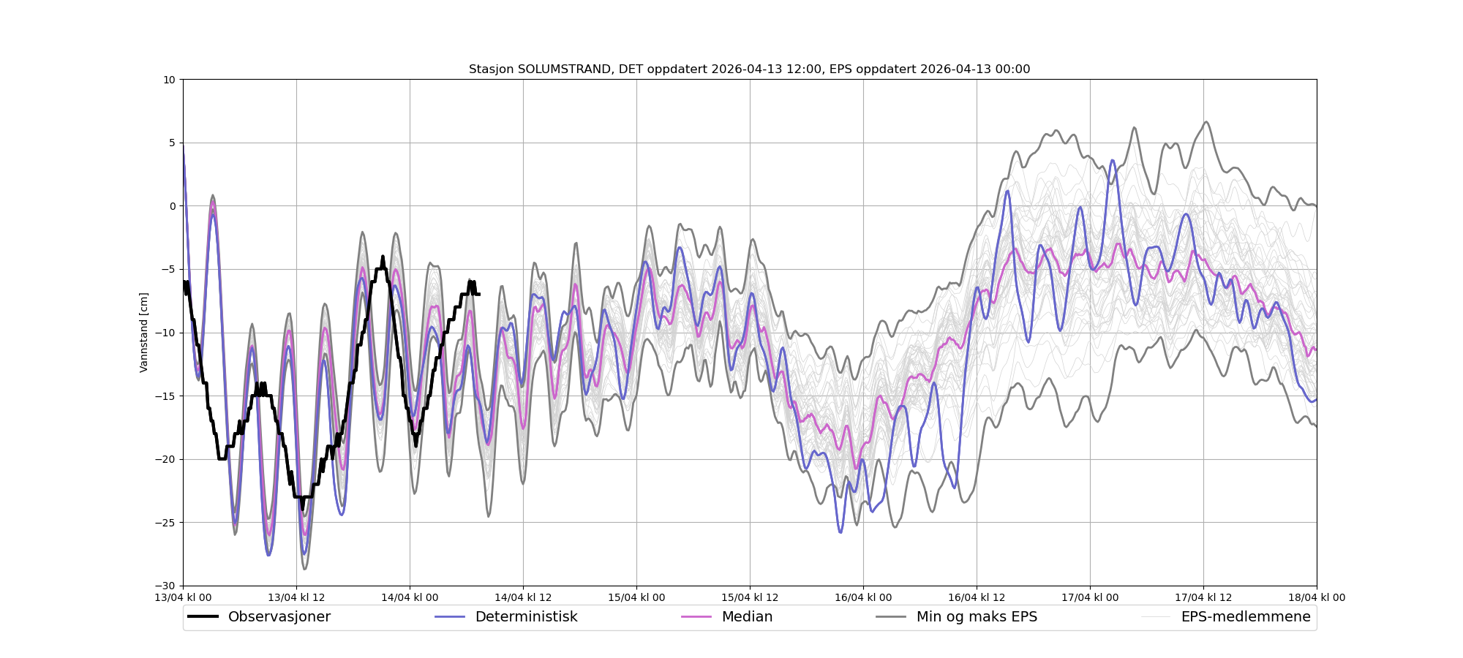Click the magenta Median legend line sample
1463x658 pixels.
tap(696, 617)
